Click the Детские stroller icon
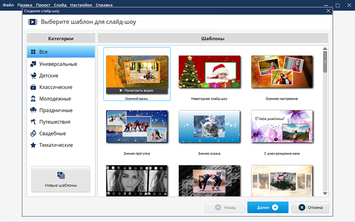 pyautogui.click(x=33, y=76)
